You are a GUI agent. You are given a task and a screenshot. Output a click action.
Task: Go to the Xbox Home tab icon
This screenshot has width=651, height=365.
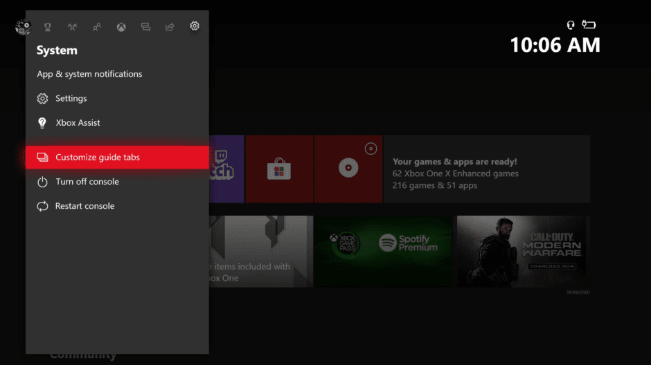(121, 27)
